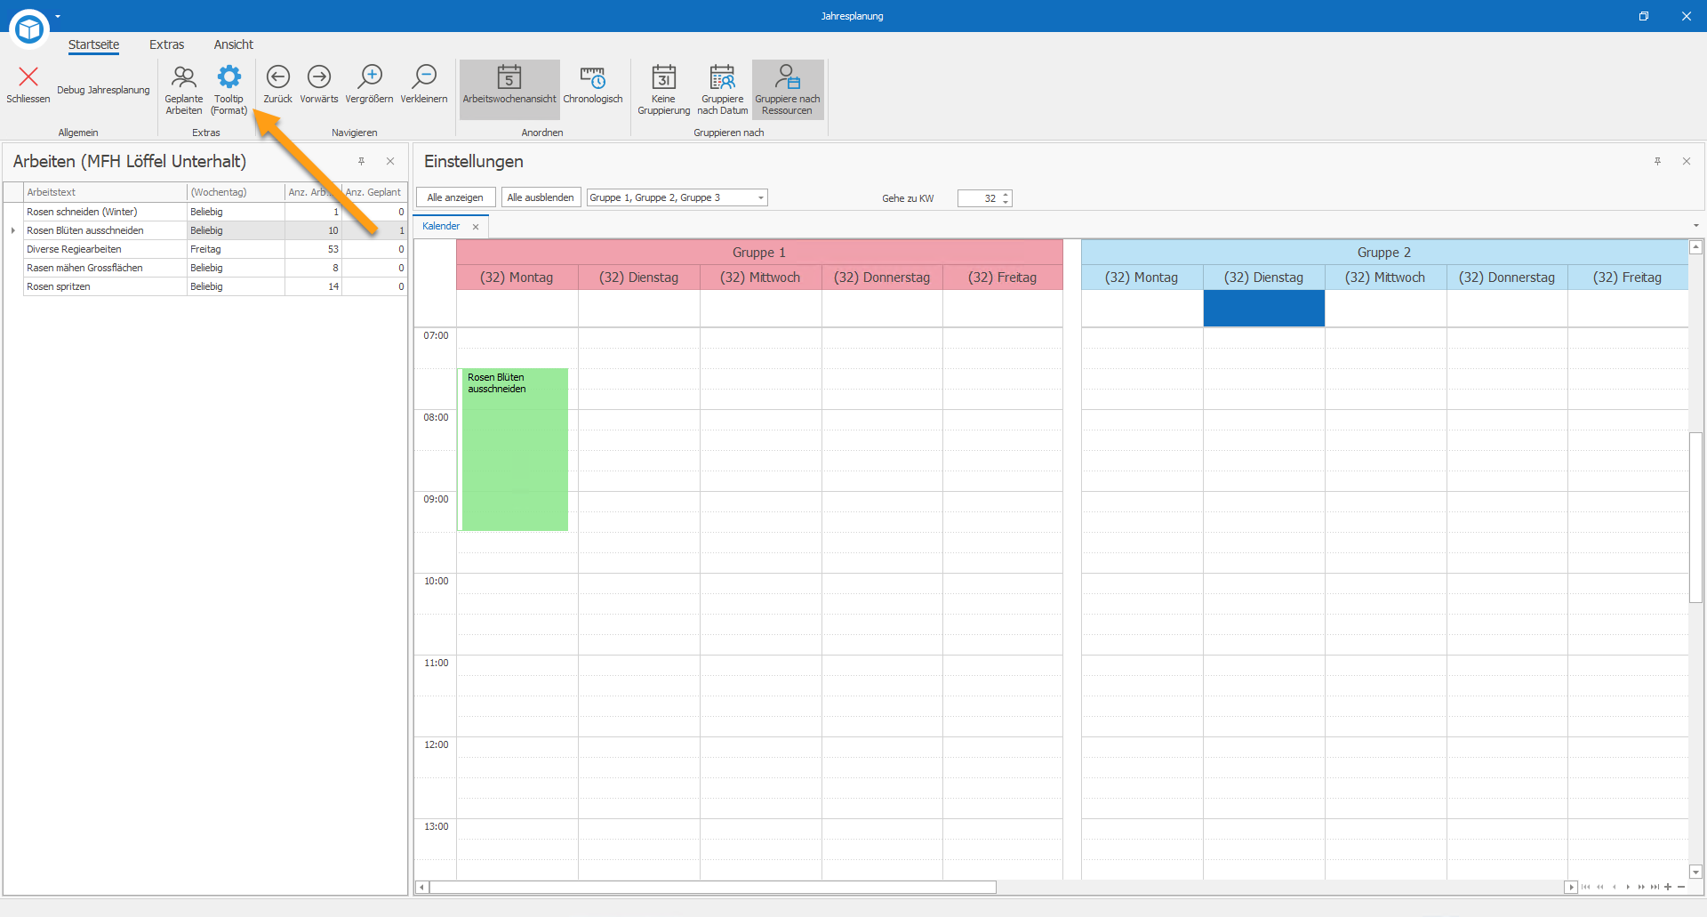Navigate forward with Vorwärts arrow

(318, 84)
